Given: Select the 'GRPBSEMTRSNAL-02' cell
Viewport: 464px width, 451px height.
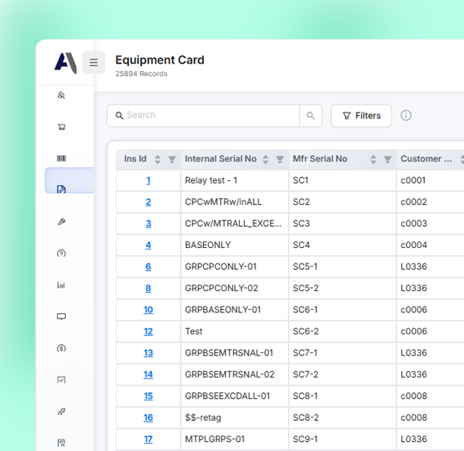Looking at the screenshot, I should coord(234,374).
